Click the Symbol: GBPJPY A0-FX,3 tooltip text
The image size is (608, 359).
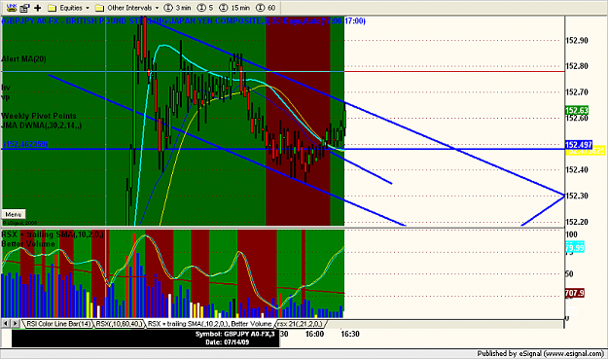tap(235, 334)
